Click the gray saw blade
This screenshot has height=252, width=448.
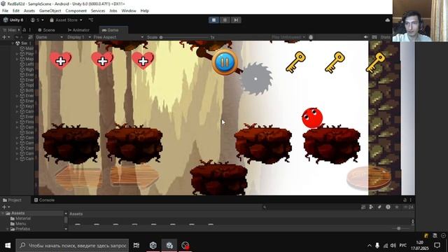256,79
